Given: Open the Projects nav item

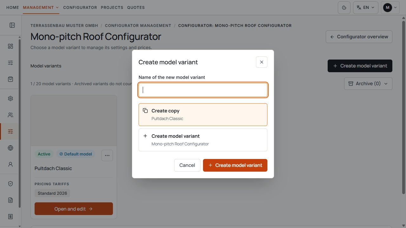Looking at the screenshot, I should coord(112,7).
